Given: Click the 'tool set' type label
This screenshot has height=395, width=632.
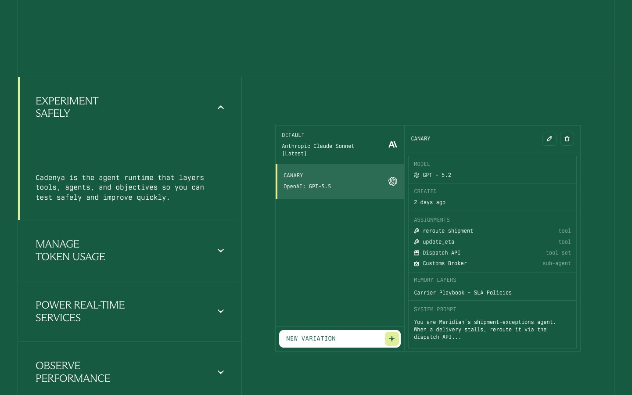Looking at the screenshot, I should click(x=558, y=253).
